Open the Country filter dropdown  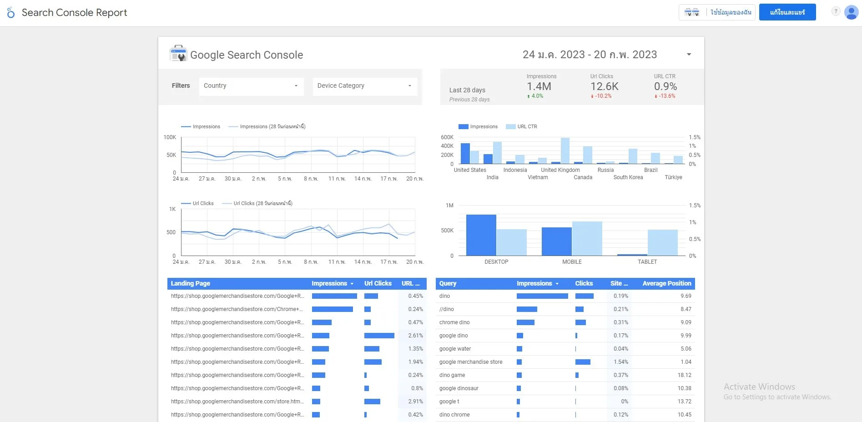(251, 86)
